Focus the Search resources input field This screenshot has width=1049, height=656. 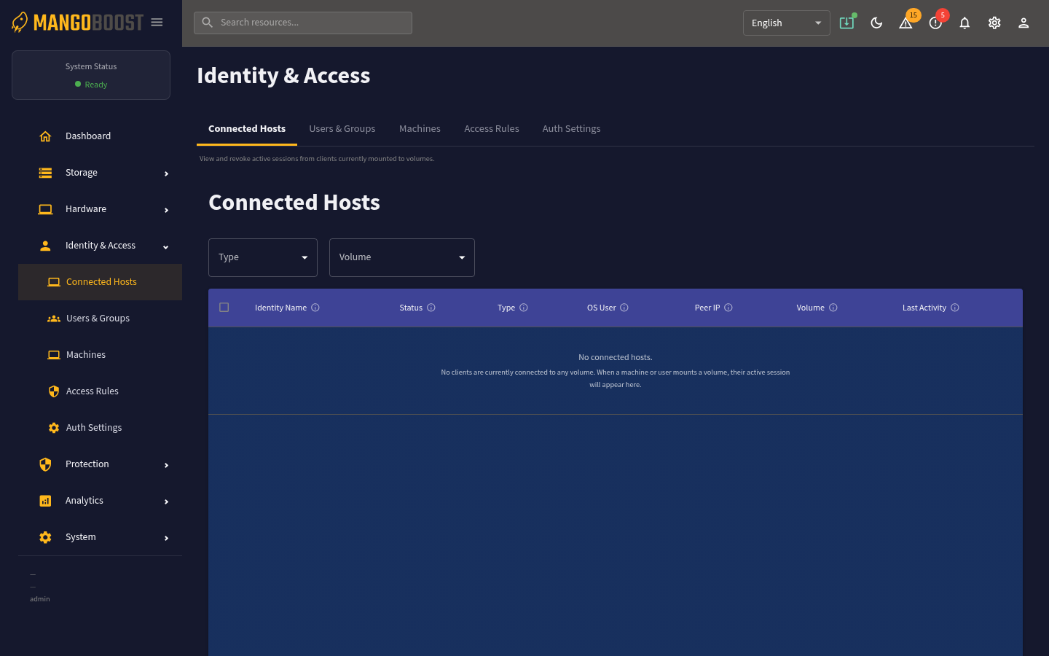303,23
